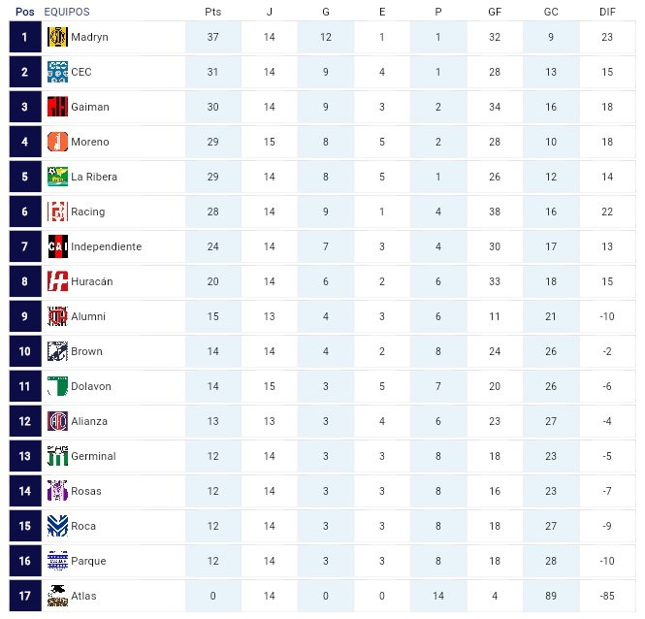Click the CEC team crest icon
645x619 pixels.
(x=57, y=72)
